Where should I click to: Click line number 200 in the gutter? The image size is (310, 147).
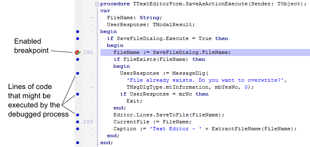tap(88, 122)
